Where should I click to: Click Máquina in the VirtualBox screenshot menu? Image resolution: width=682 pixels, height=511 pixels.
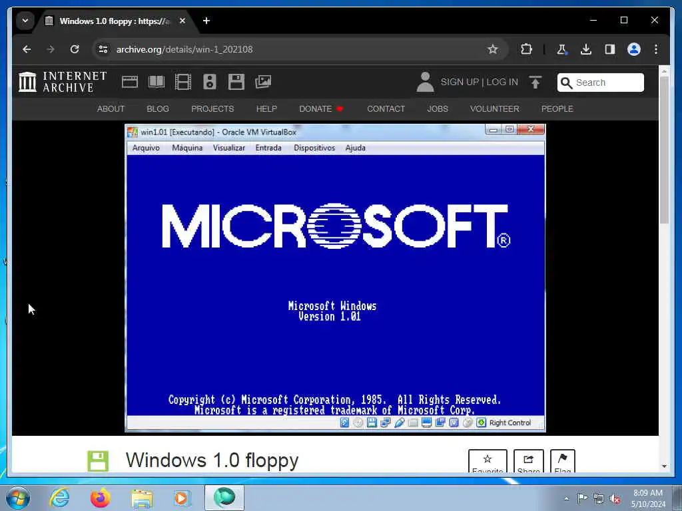click(x=187, y=148)
